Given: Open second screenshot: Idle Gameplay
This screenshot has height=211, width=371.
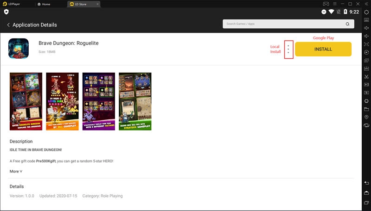Looking at the screenshot, I should click(x=62, y=101).
